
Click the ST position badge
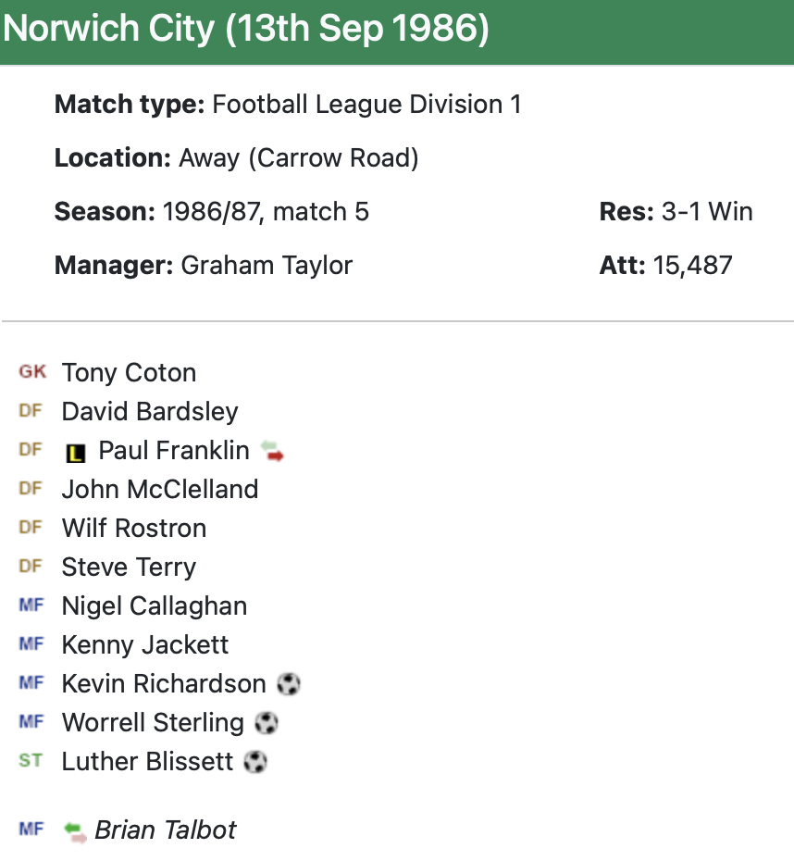click(x=31, y=761)
